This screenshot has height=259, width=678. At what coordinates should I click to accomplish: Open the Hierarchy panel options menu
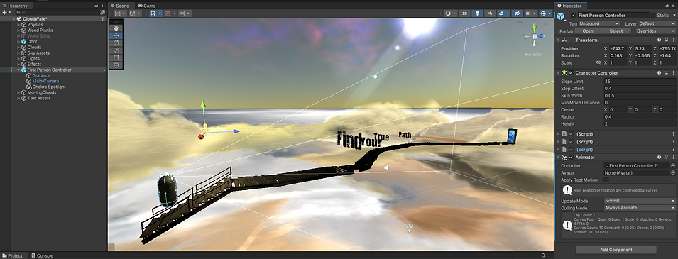[x=102, y=6]
